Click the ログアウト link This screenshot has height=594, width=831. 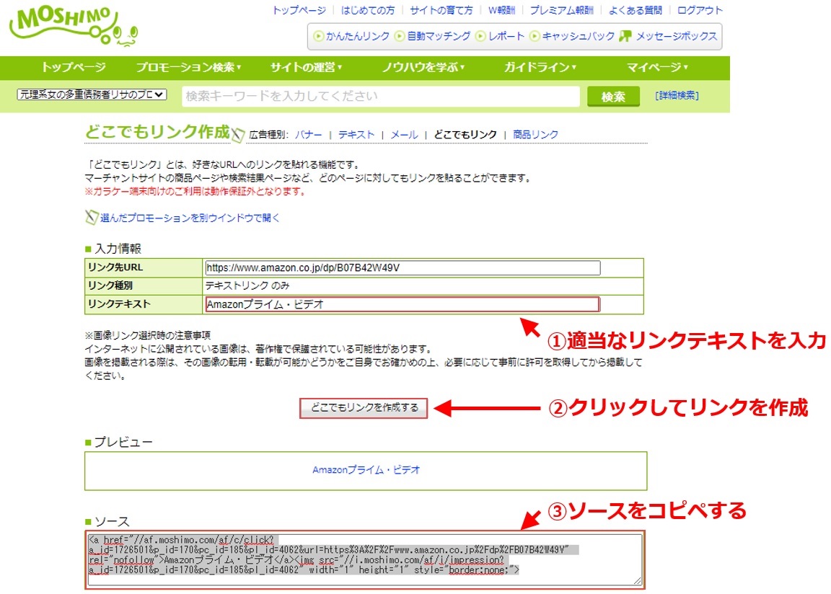(x=700, y=10)
